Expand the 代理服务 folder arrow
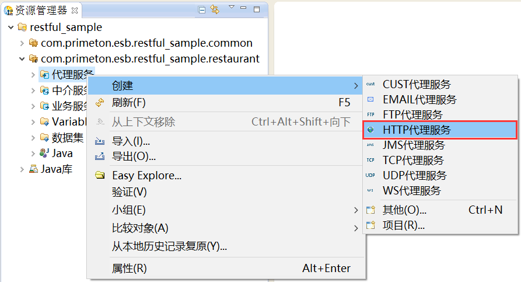This screenshot has width=521, height=282. pos(33,75)
